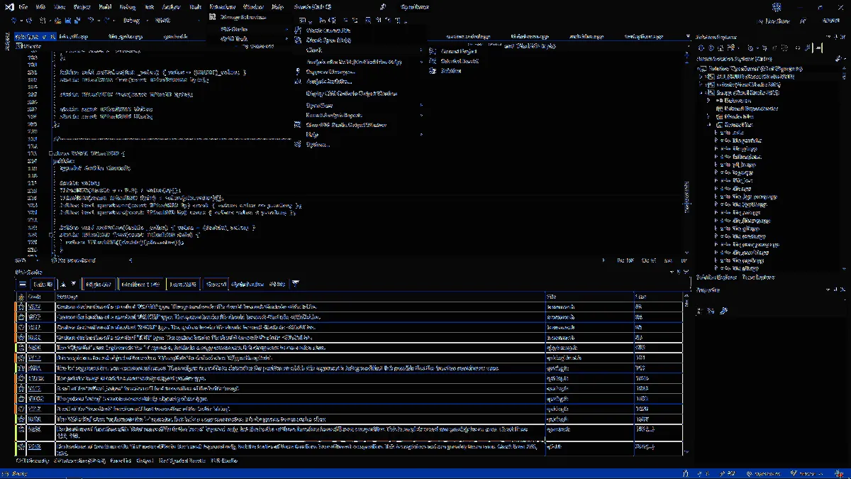The image size is (851, 479).
Task: Toggle General diagnostics group button
Action: [x=216, y=284]
